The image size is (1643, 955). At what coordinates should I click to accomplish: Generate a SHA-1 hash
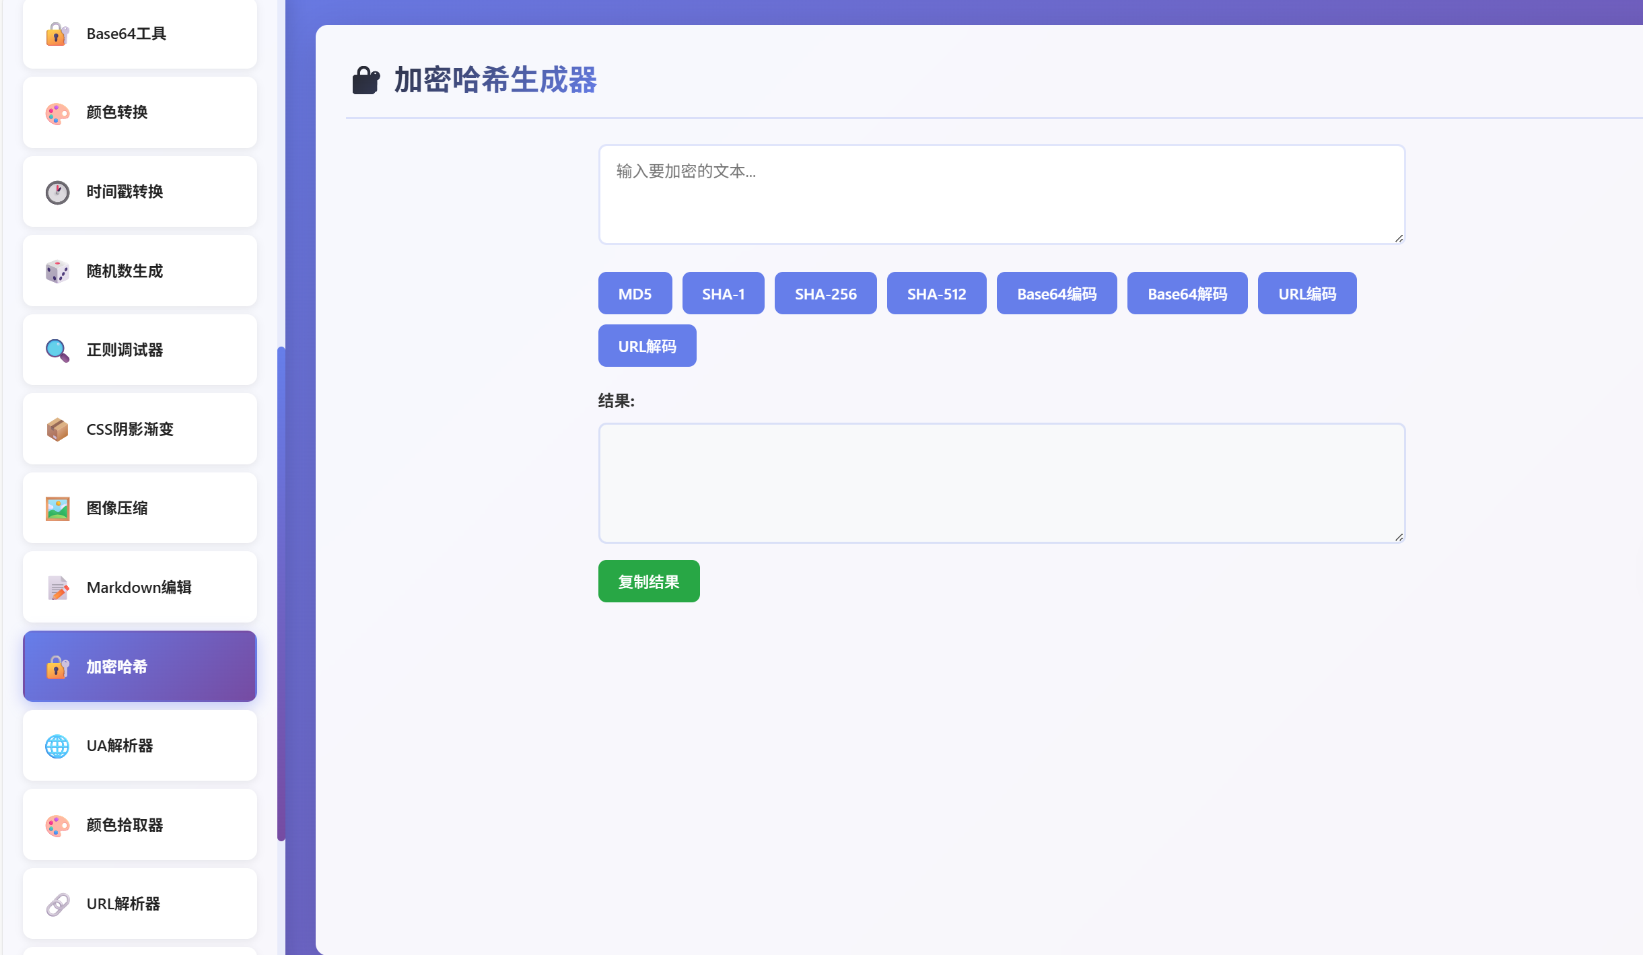tap(723, 293)
